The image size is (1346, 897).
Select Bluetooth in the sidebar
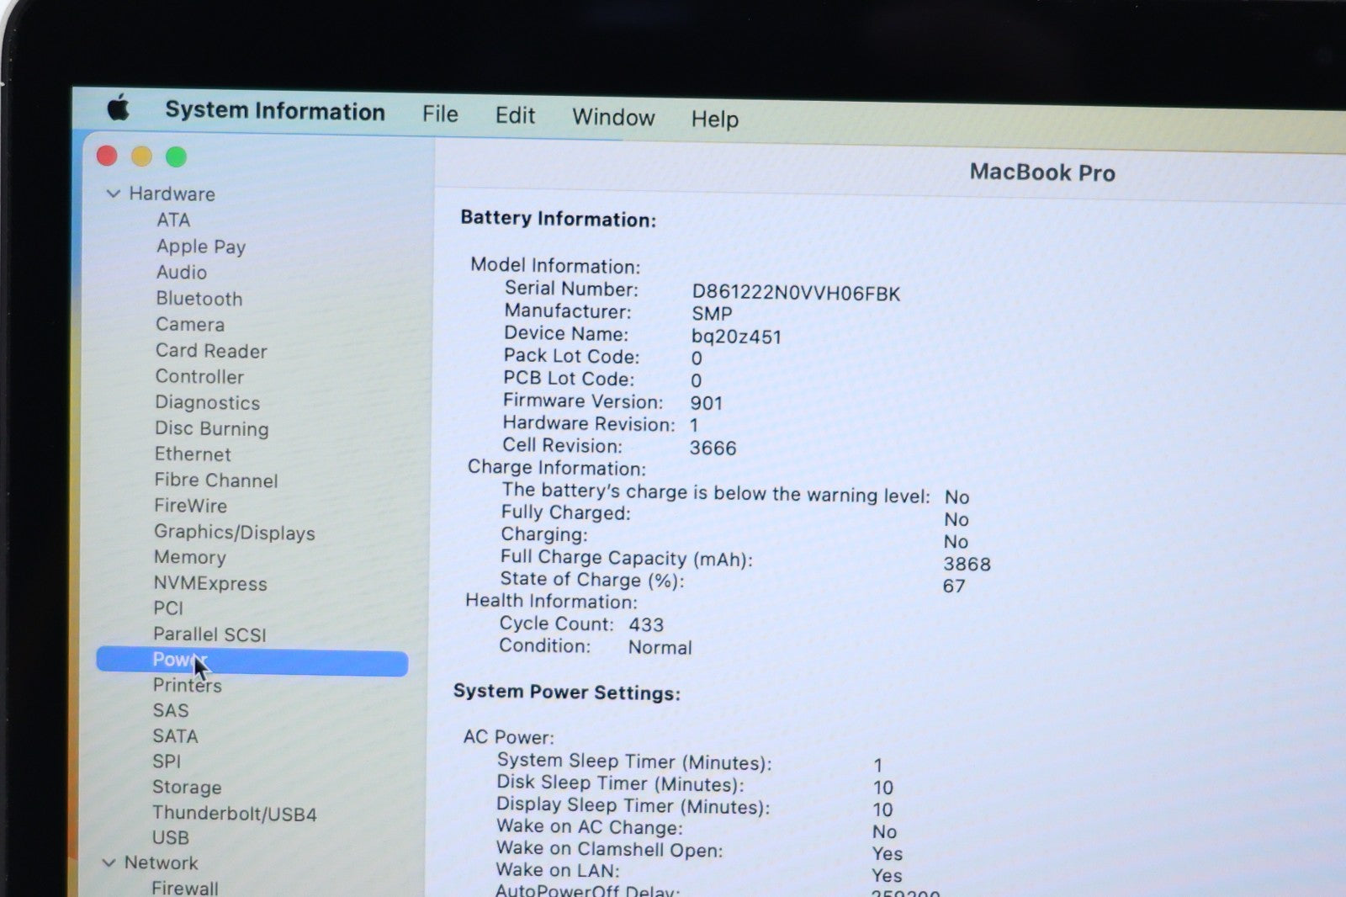(x=199, y=299)
